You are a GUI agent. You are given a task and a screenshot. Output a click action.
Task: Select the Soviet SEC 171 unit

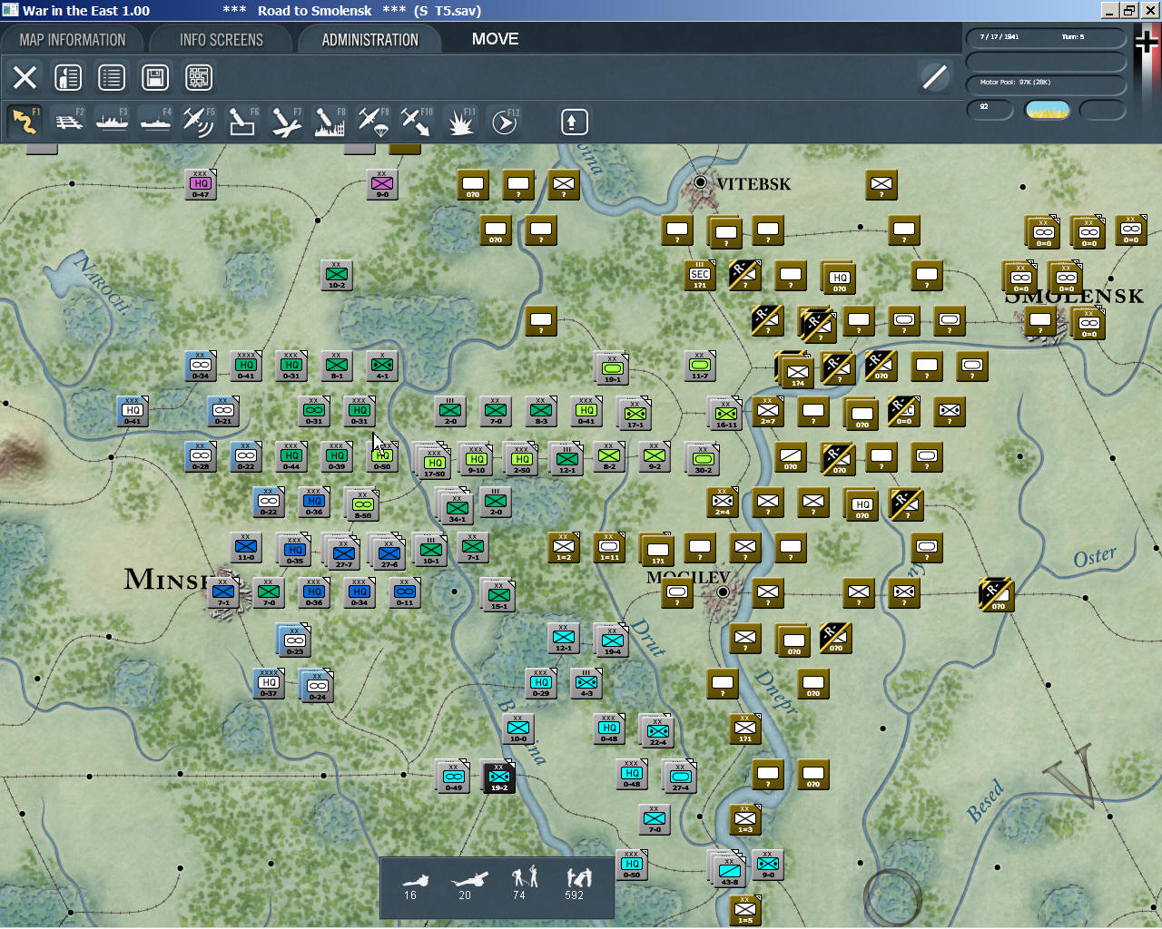[x=700, y=275]
